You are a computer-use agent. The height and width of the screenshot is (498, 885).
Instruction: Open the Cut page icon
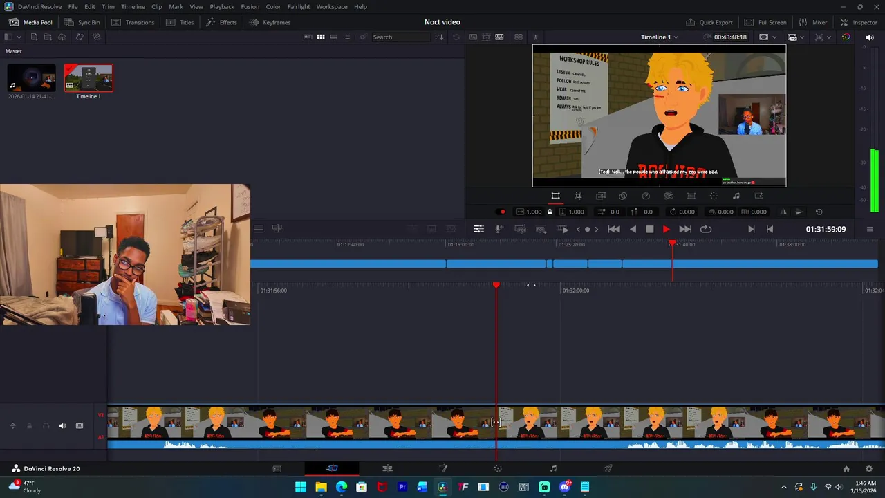[332, 468]
